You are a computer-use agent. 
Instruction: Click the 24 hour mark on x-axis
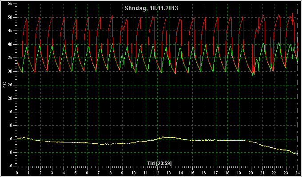298,173
